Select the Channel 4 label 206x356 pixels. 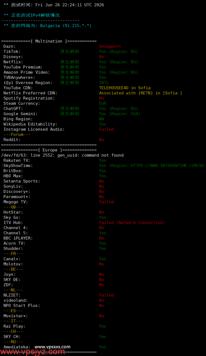click(x=16, y=228)
